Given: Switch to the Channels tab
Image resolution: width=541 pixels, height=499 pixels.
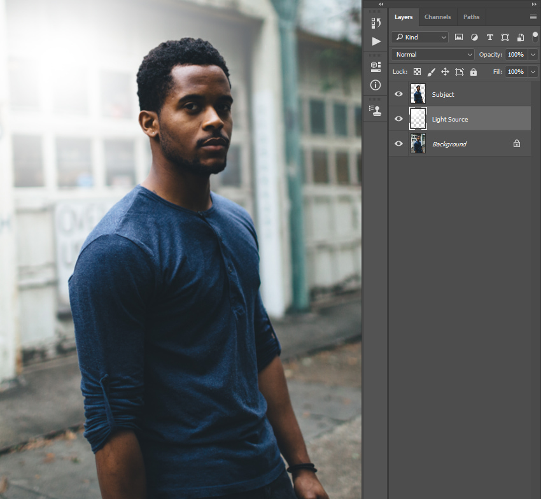Looking at the screenshot, I should click(437, 17).
